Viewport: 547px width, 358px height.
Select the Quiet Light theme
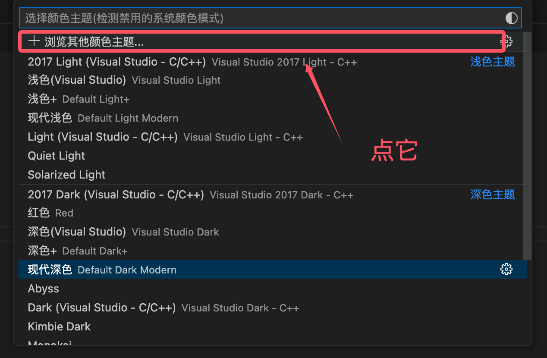[57, 156]
